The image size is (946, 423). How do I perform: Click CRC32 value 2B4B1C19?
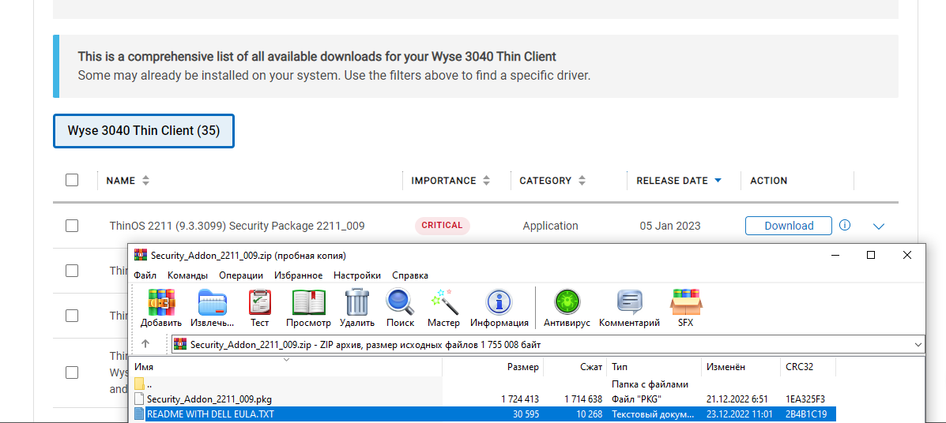click(805, 414)
